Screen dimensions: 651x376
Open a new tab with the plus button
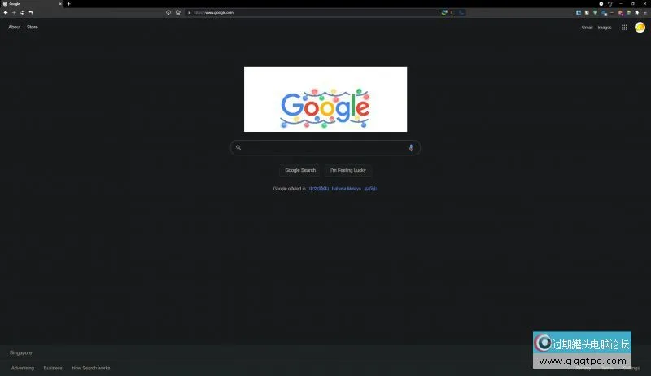tap(68, 4)
